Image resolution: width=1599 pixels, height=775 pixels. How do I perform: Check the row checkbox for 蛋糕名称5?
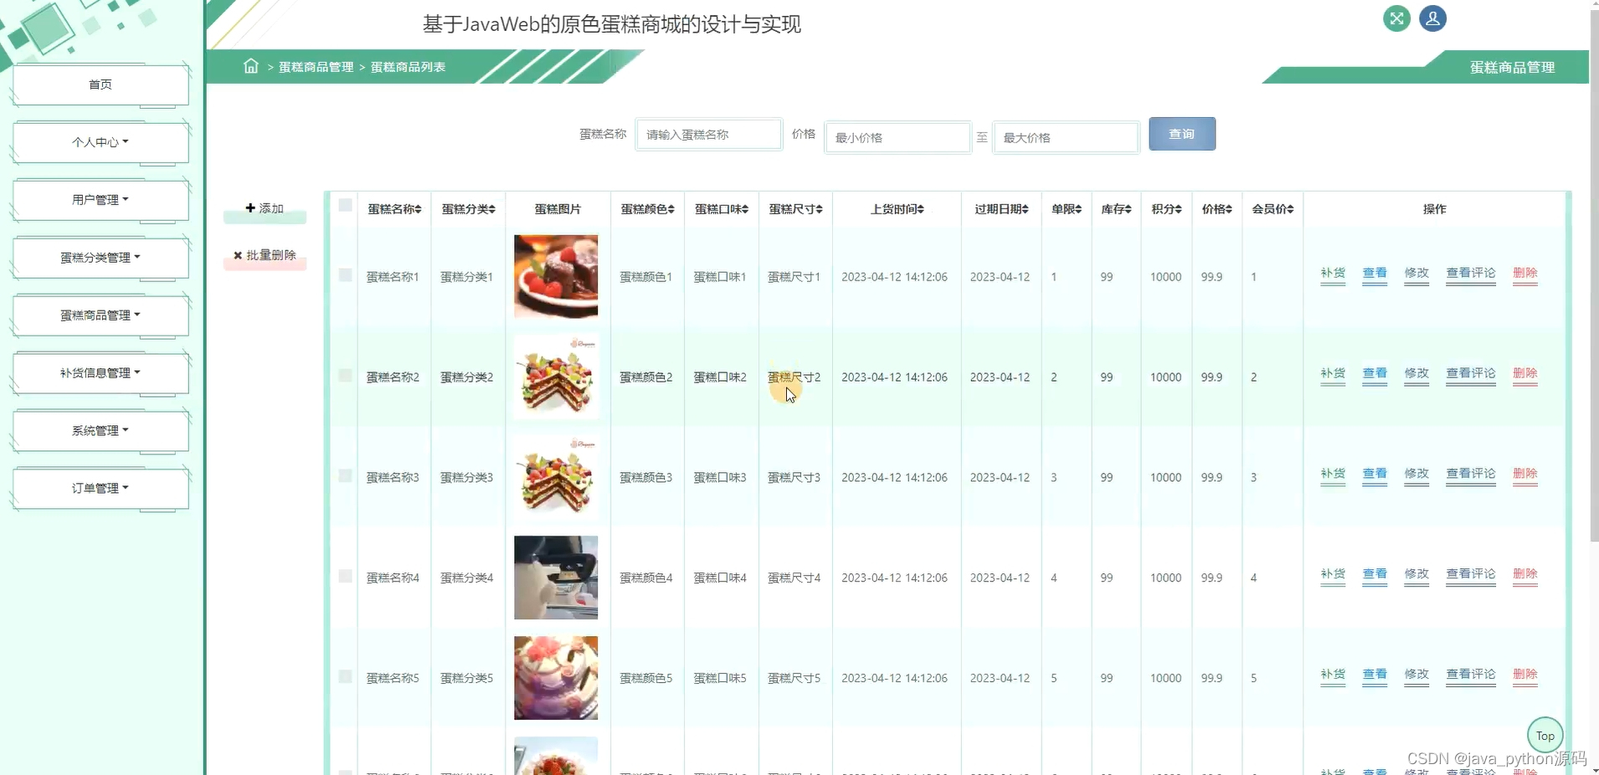pyautogui.click(x=345, y=676)
